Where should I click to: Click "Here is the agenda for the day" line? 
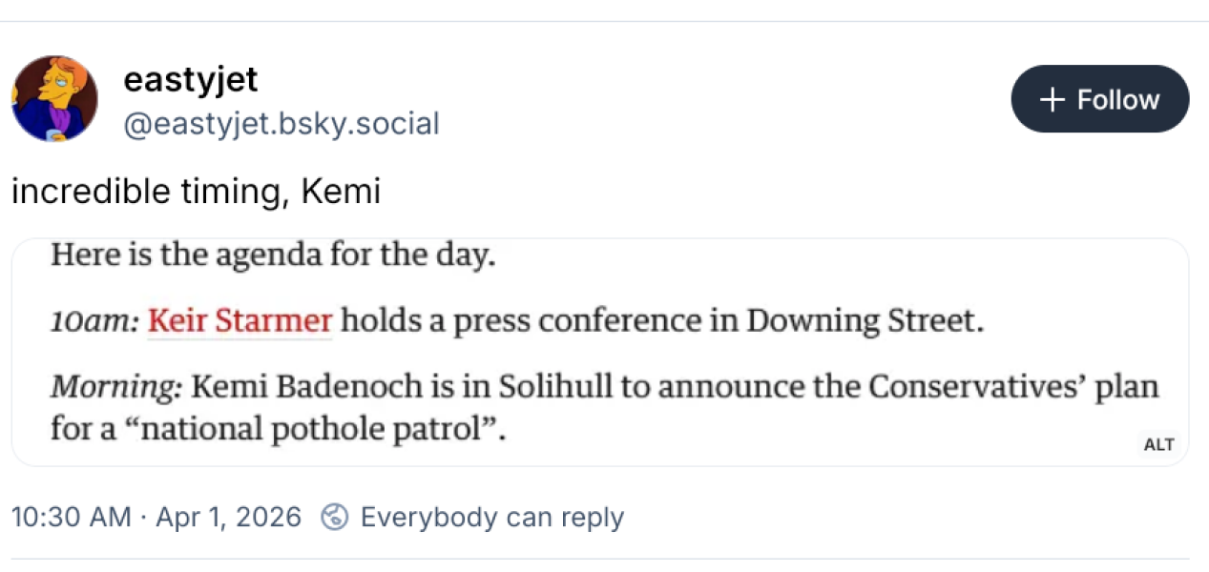point(273,255)
